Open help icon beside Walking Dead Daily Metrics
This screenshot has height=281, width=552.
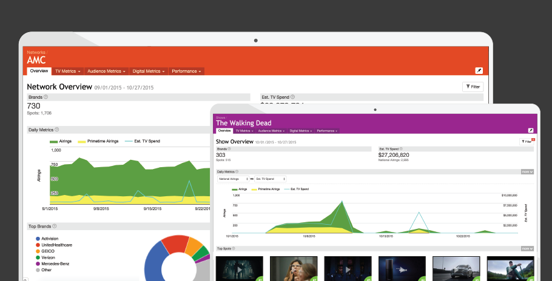237,172
